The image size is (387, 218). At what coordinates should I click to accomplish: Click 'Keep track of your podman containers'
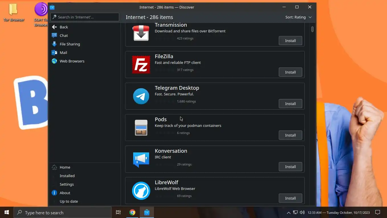188,125
